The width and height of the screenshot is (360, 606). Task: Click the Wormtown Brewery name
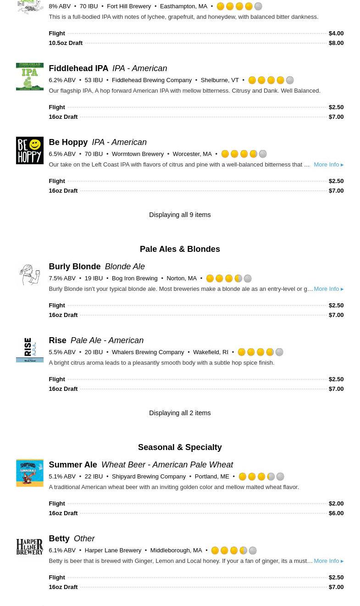(x=138, y=154)
